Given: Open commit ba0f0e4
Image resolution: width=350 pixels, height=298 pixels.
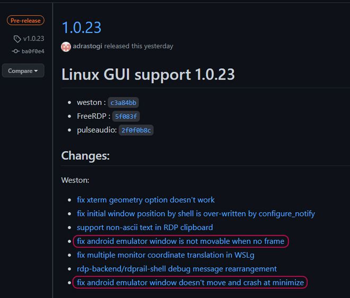Looking at the screenshot, I should click(33, 51).
